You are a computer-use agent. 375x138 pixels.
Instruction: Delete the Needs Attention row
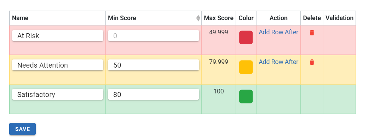pos(312,62)
